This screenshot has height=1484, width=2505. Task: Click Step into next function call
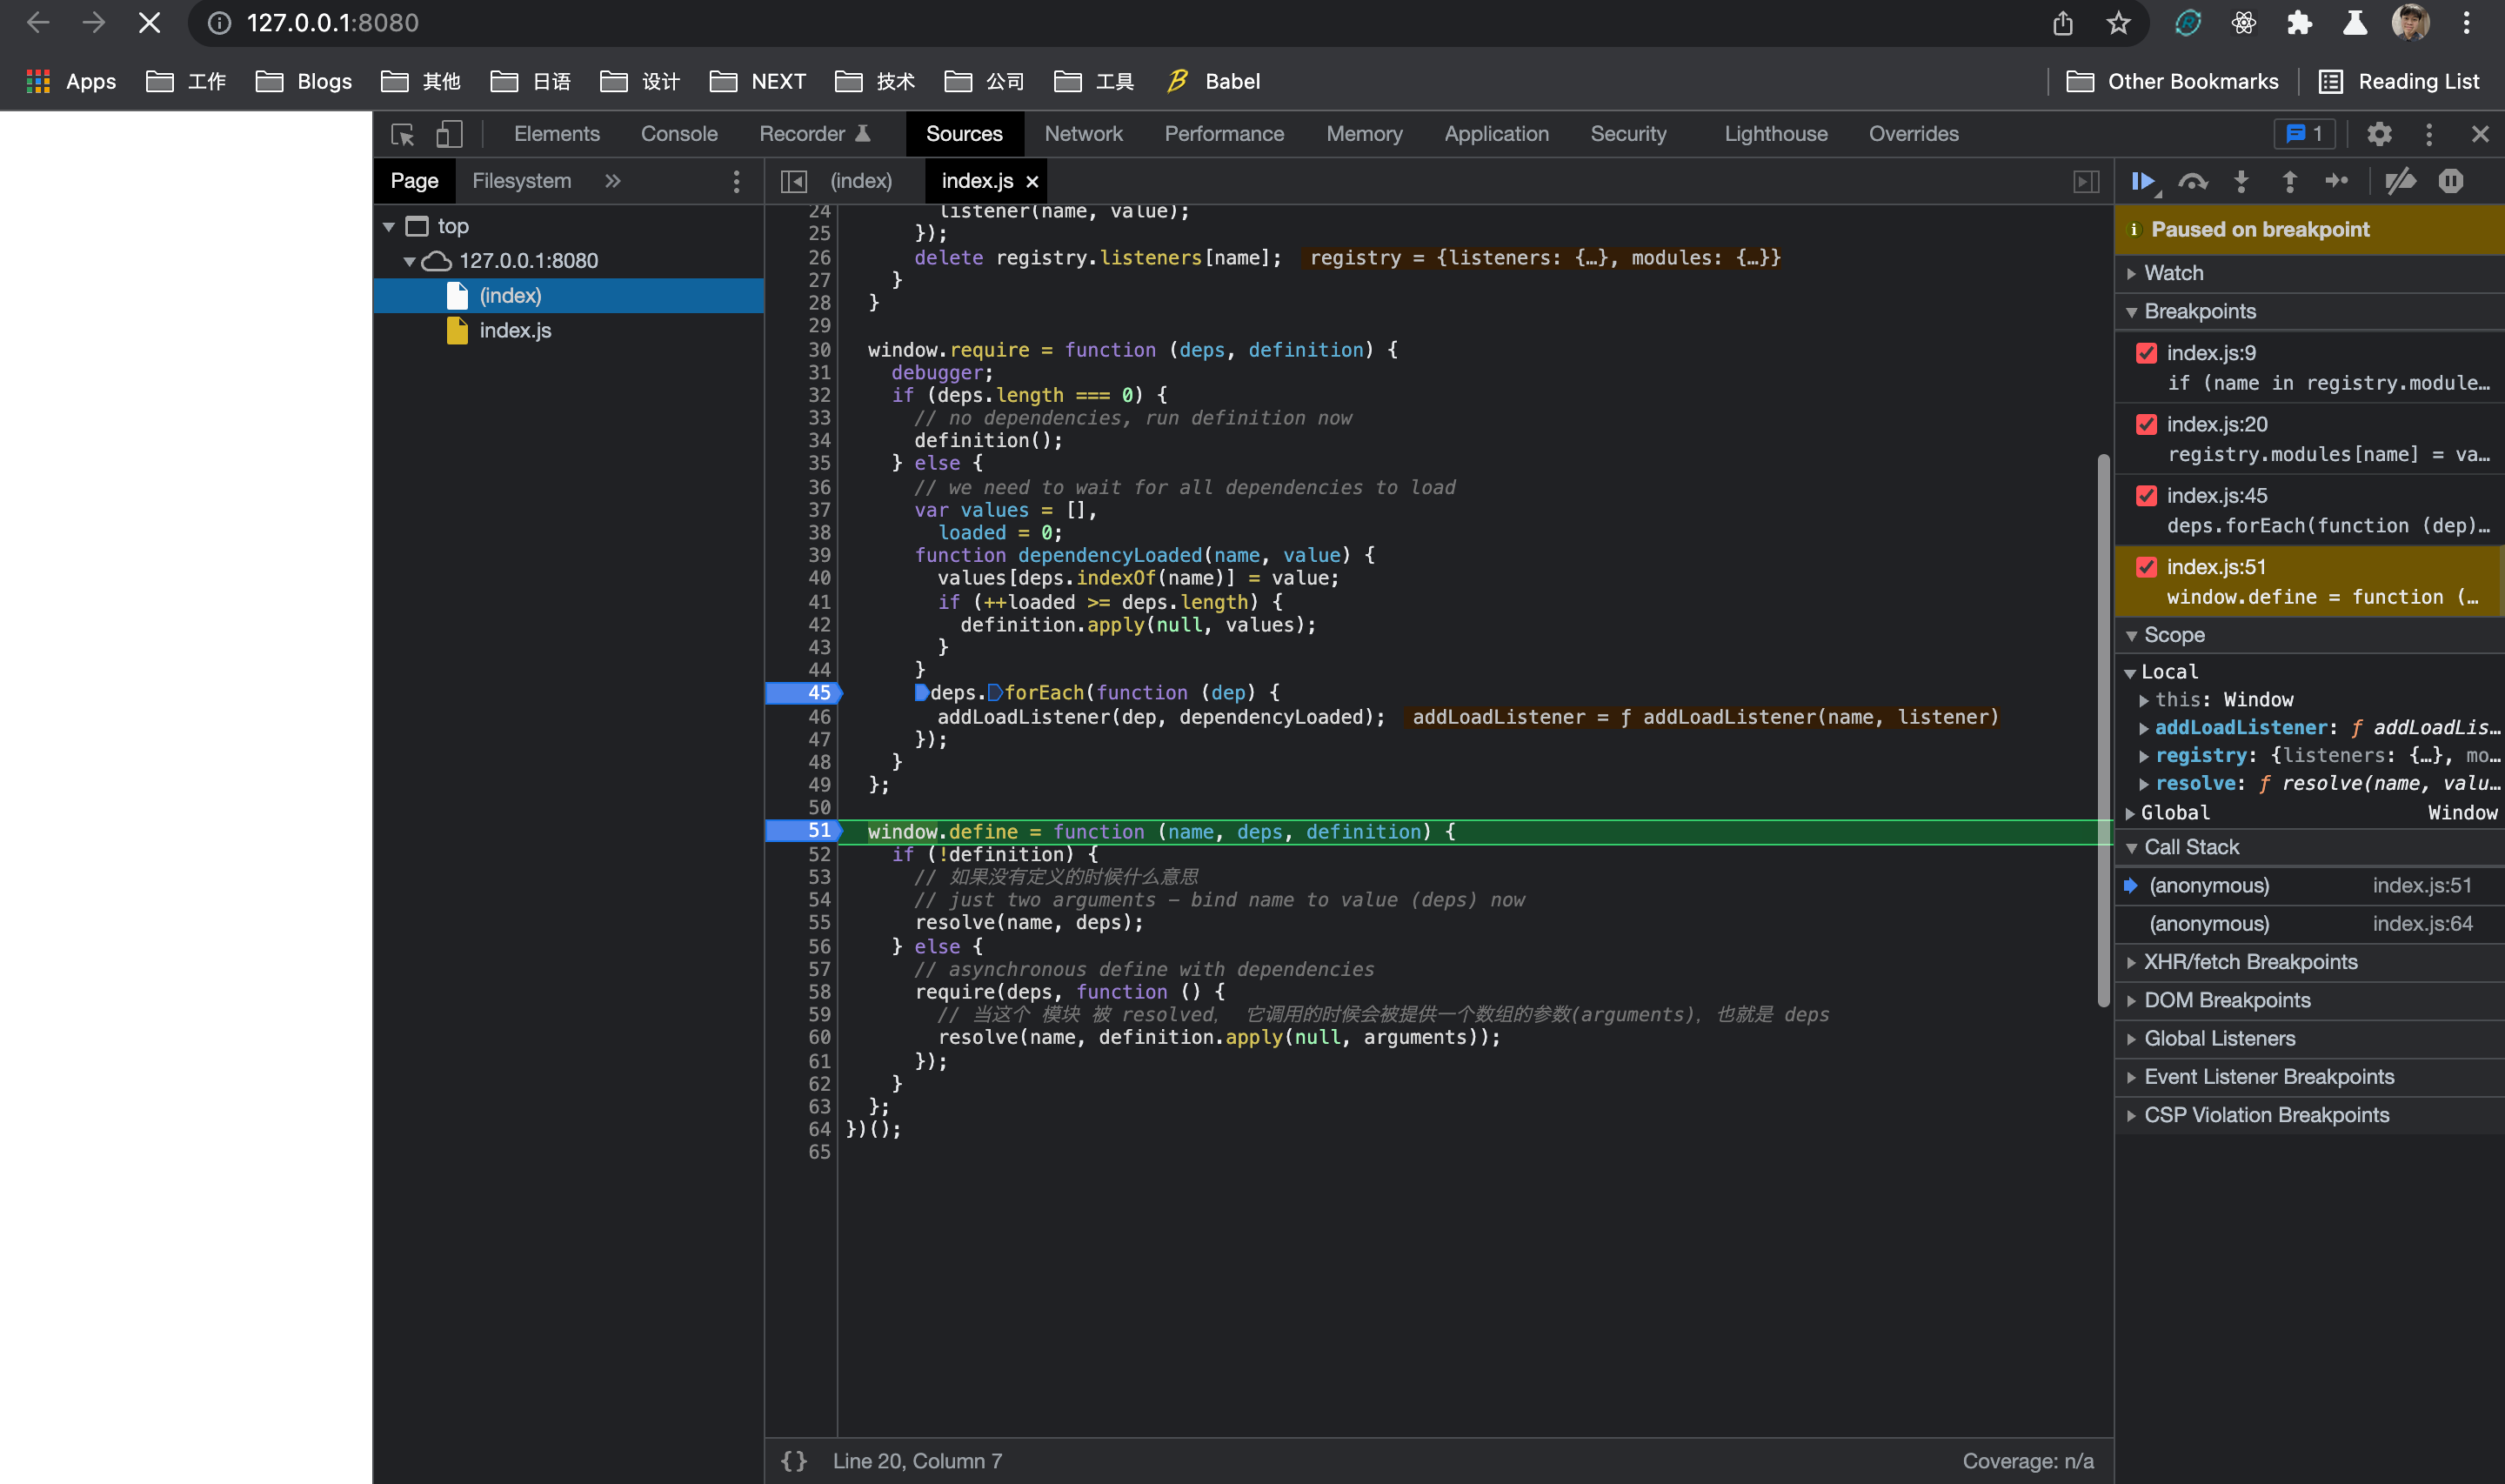tap(2241, 181)
